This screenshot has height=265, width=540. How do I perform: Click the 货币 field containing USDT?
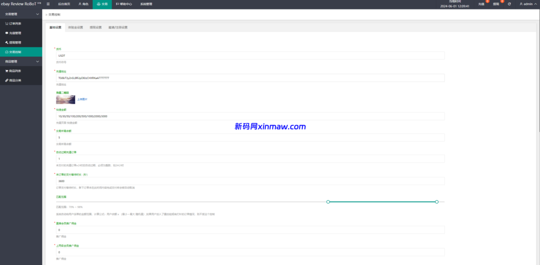250,55
